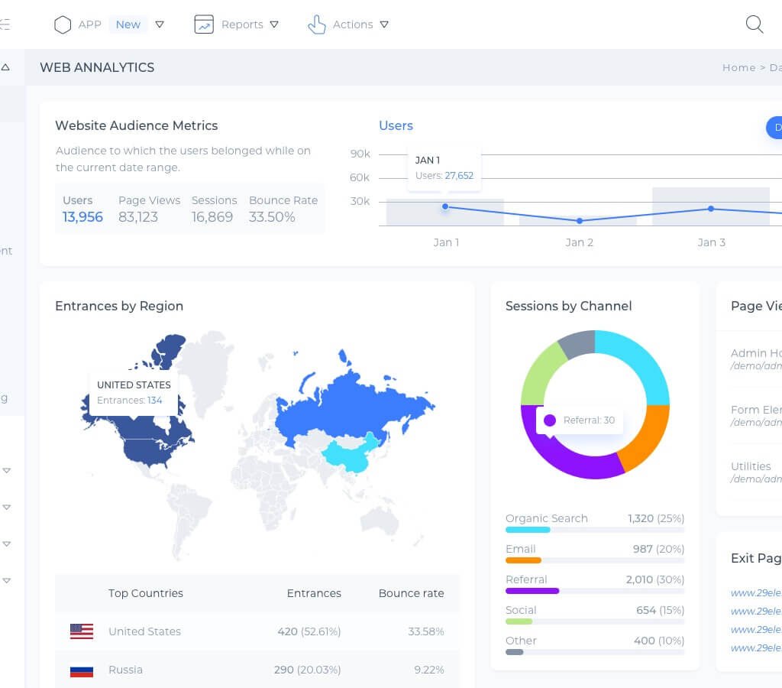Collapse the sidebar section with up arrow
782x688 pixels.
click(5, 67)
